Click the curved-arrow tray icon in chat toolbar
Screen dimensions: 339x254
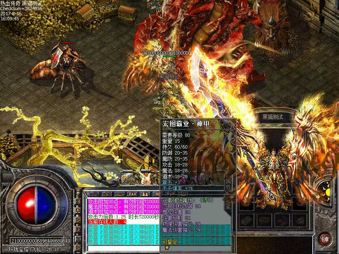[x=108, y=194]
